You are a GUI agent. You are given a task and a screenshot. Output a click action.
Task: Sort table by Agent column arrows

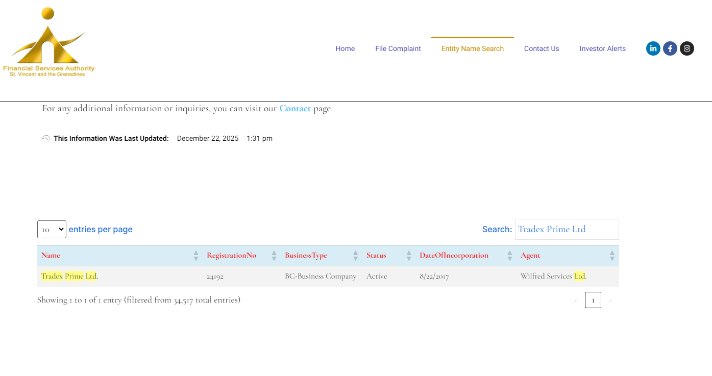(612, 256)
